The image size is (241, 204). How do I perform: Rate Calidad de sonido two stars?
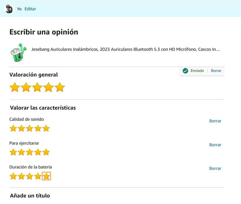click(21, 129)
